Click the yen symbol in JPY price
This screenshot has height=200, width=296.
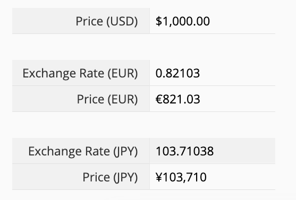pos(159,177)
